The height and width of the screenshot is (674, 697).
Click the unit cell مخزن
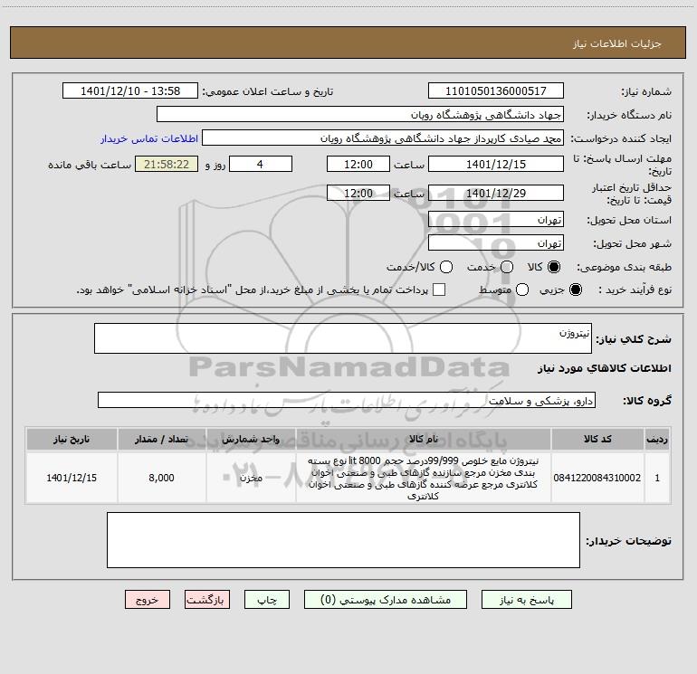[x=251, y=478]
